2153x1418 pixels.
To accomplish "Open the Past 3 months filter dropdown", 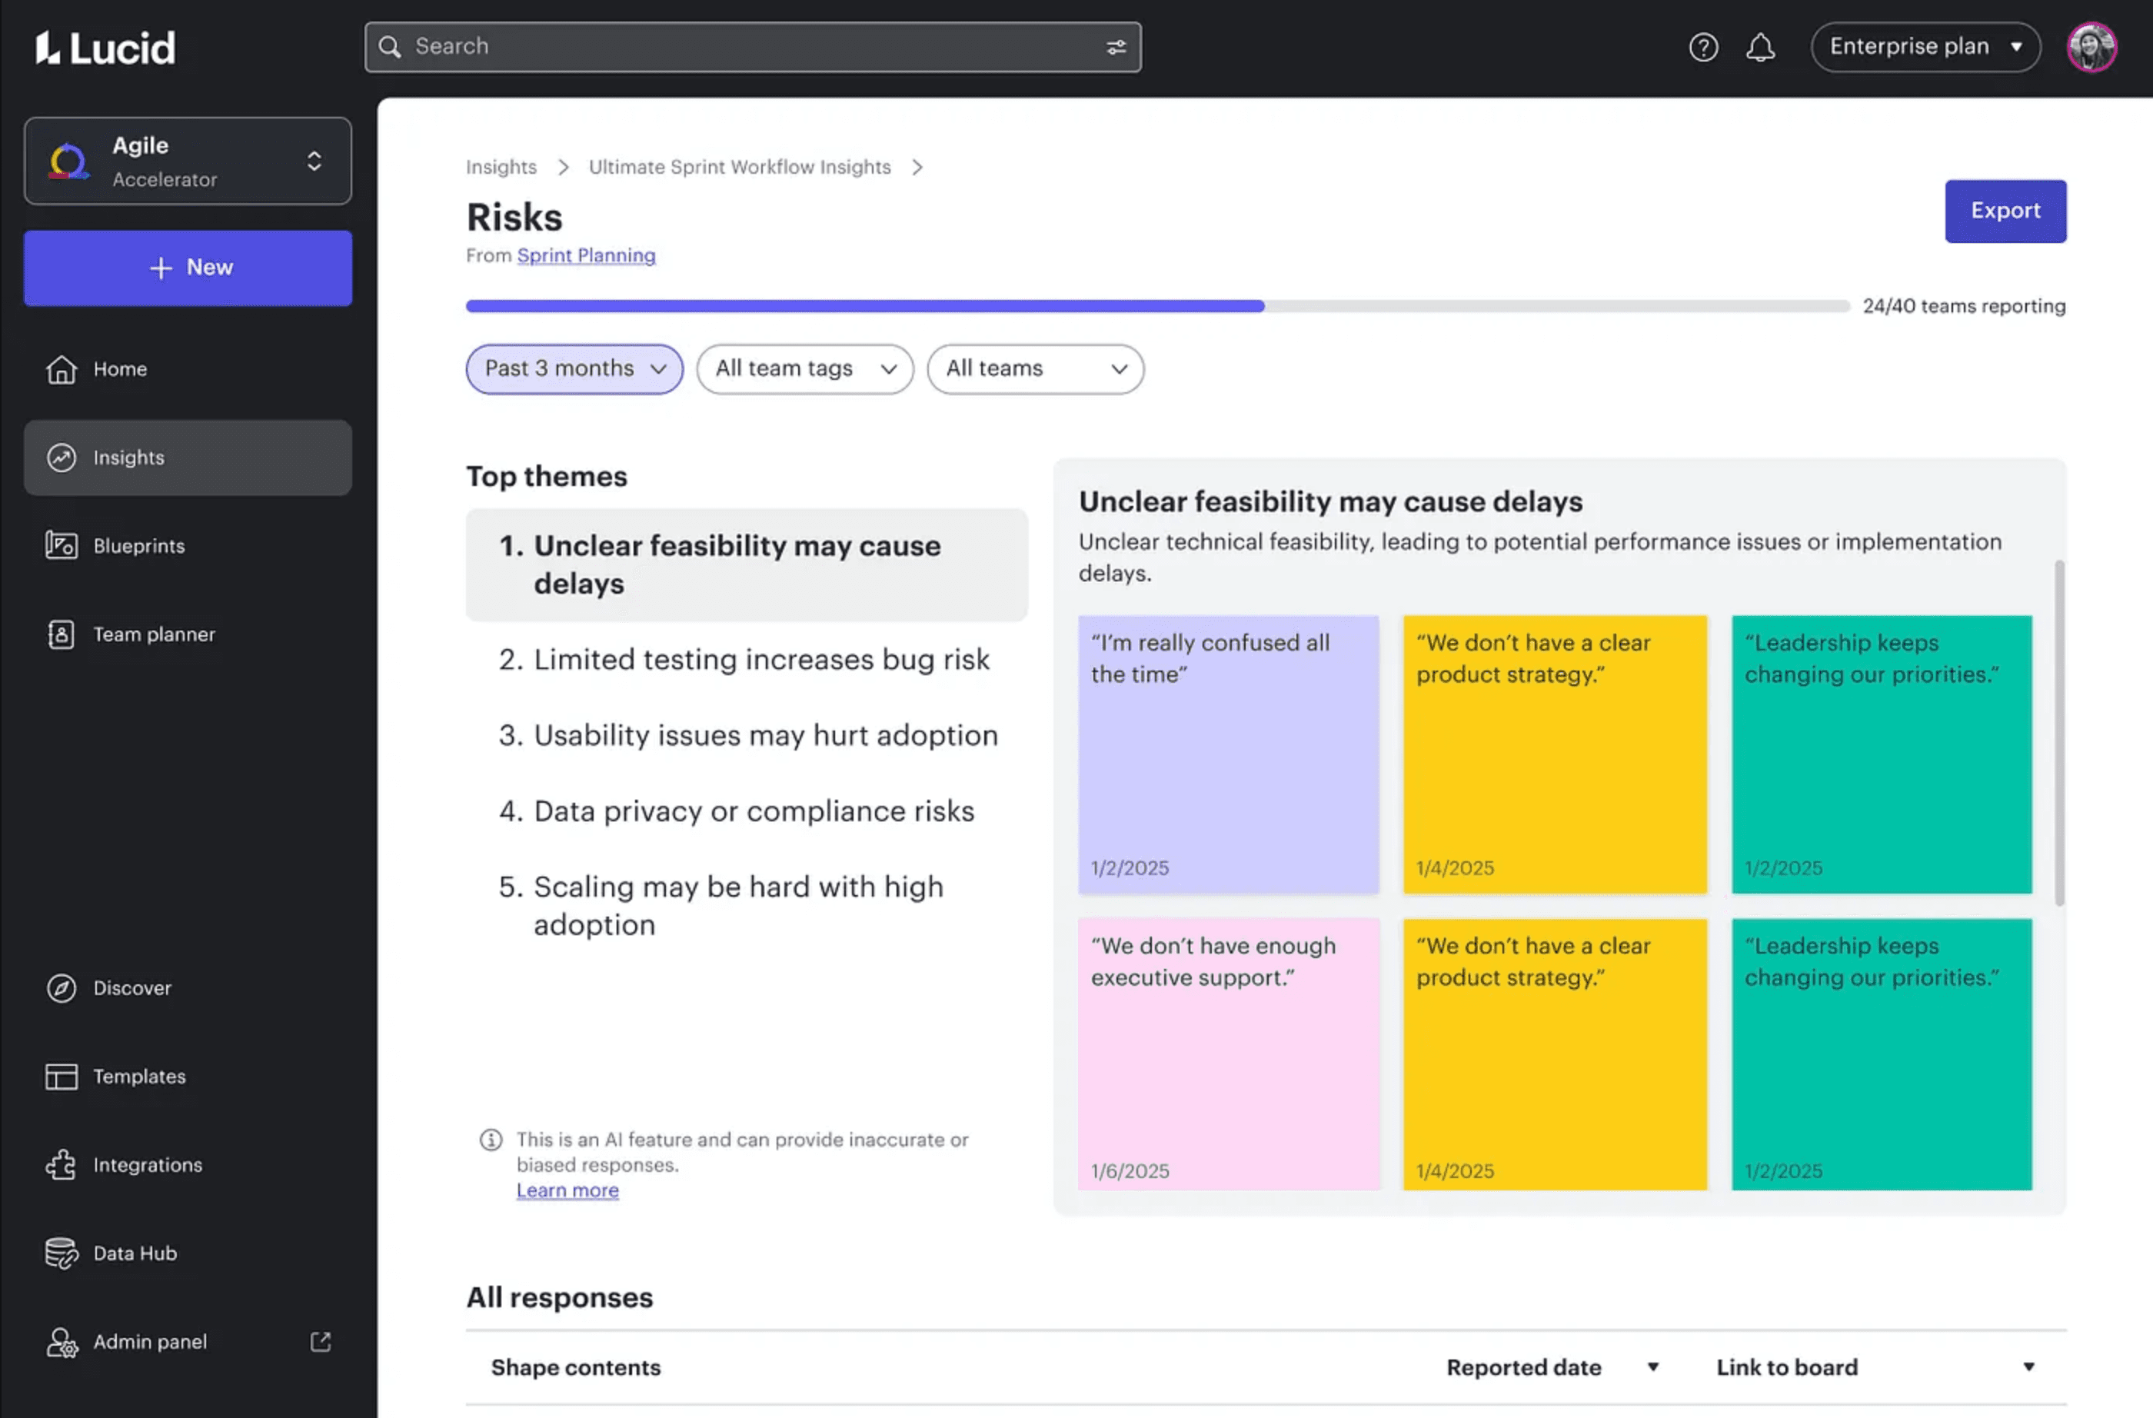I will click(574, 369).
